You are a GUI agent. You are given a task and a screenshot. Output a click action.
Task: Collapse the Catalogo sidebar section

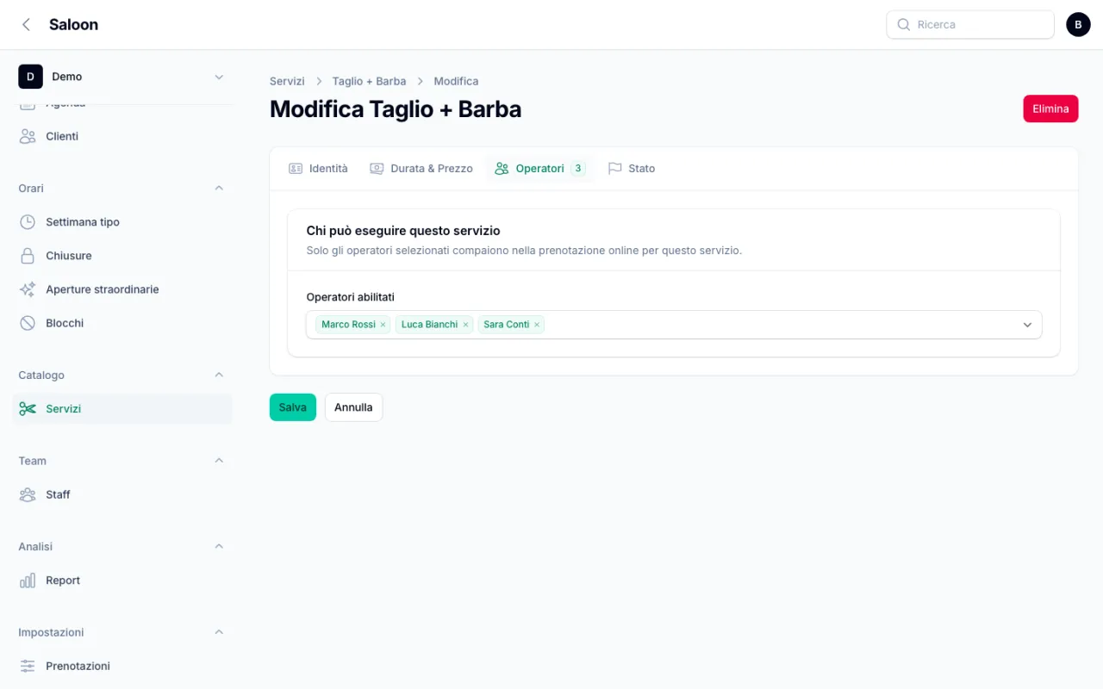219,375
